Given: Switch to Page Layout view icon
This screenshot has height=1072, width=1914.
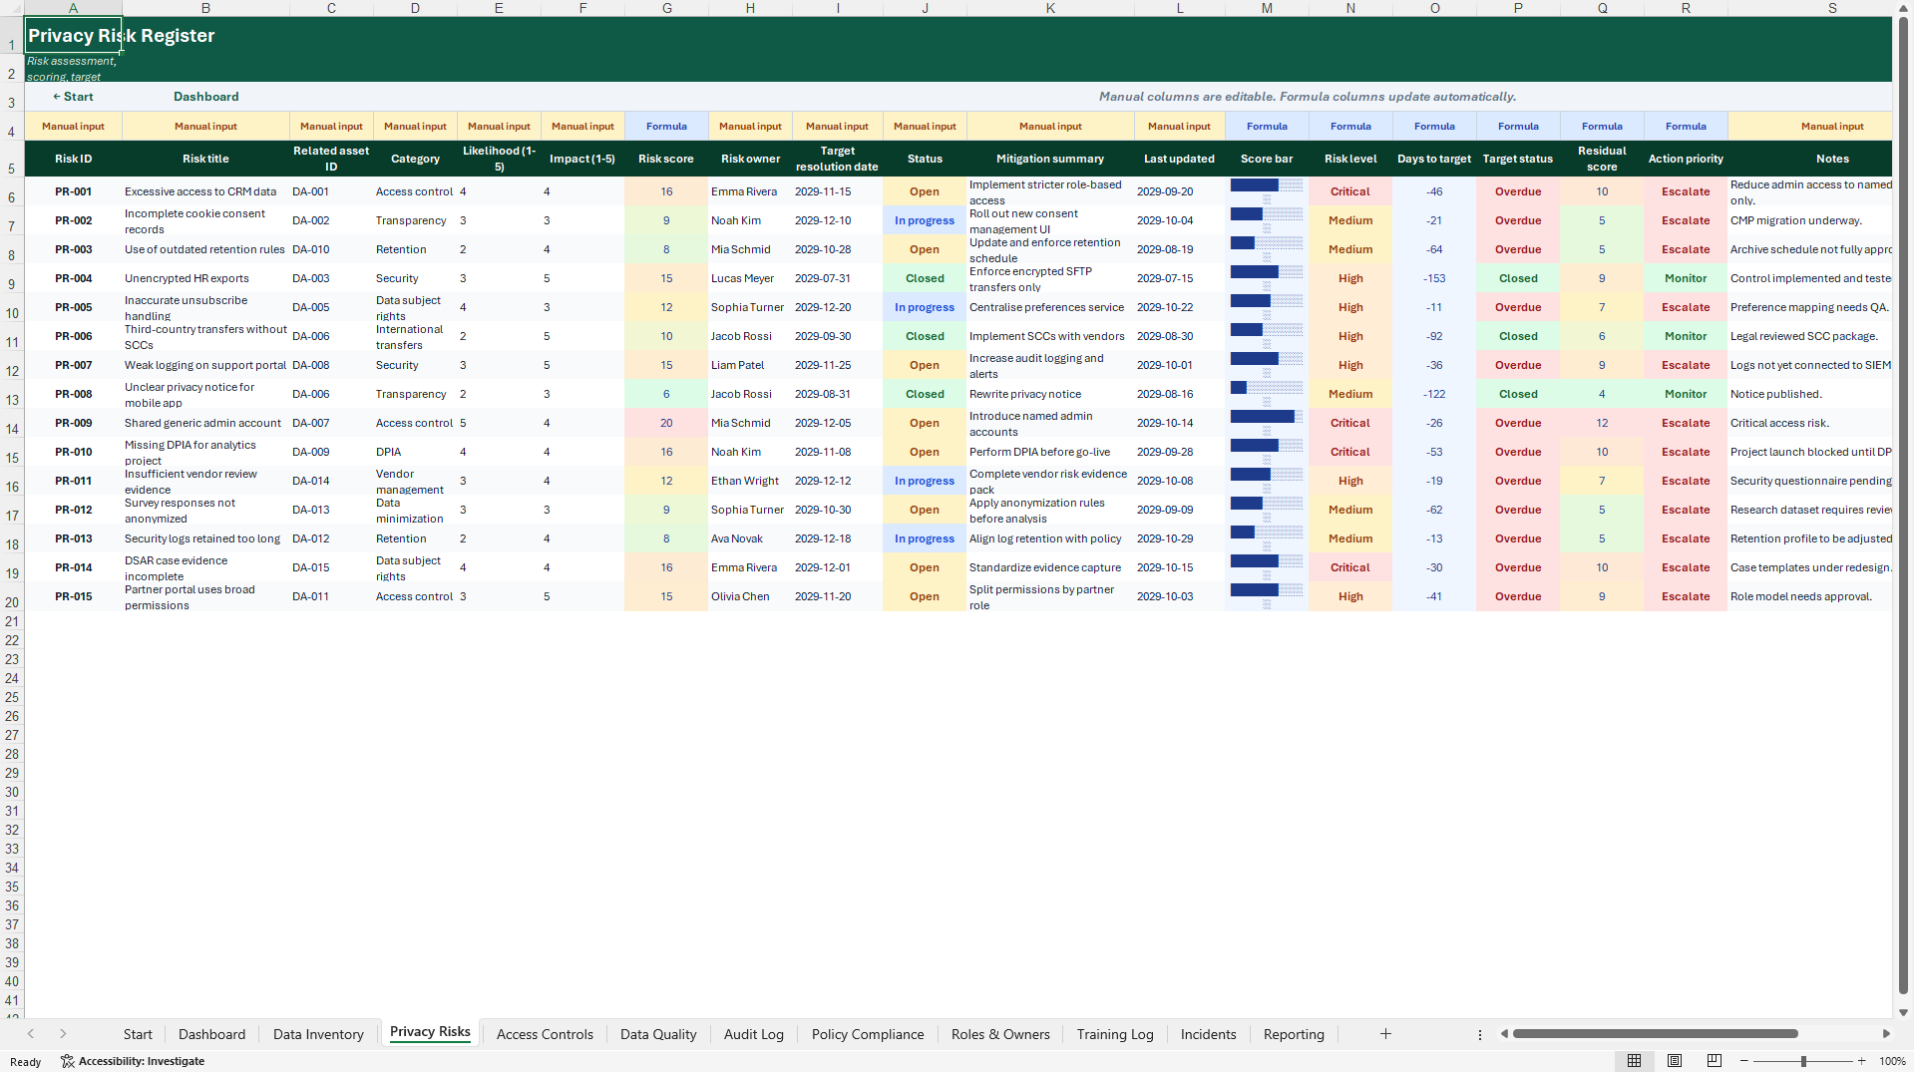Looking at the screenshot, I should coord(1675,1061).
